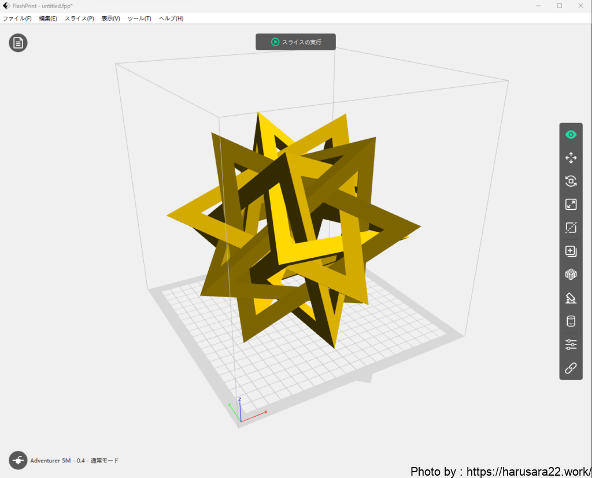Open the file list document icon
Viewport: 592px width, 478px height.
tap(18, 43)
